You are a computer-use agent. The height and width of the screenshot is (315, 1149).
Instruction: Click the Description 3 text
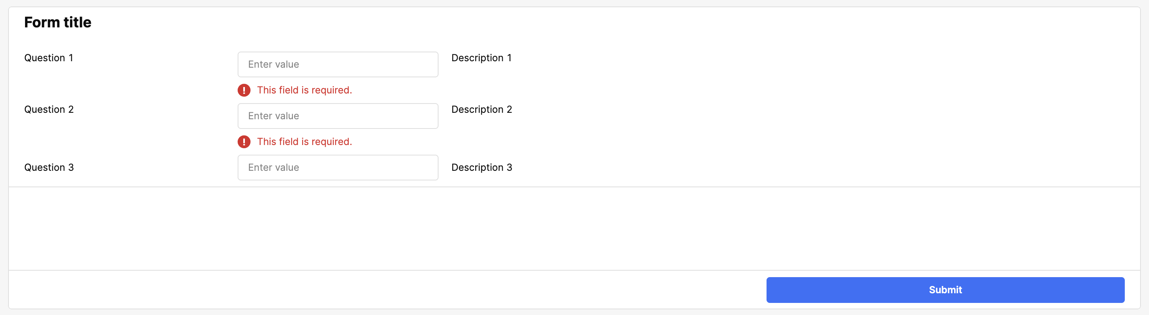pos(482,168)
